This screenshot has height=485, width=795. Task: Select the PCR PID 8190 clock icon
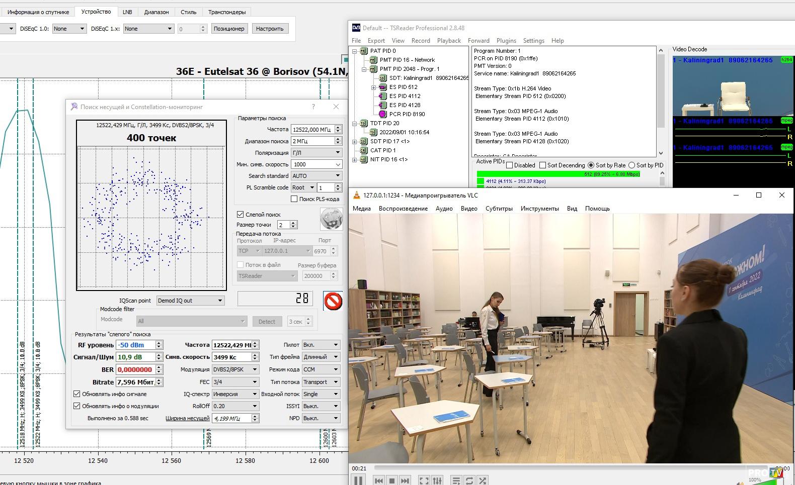[382, 114]
